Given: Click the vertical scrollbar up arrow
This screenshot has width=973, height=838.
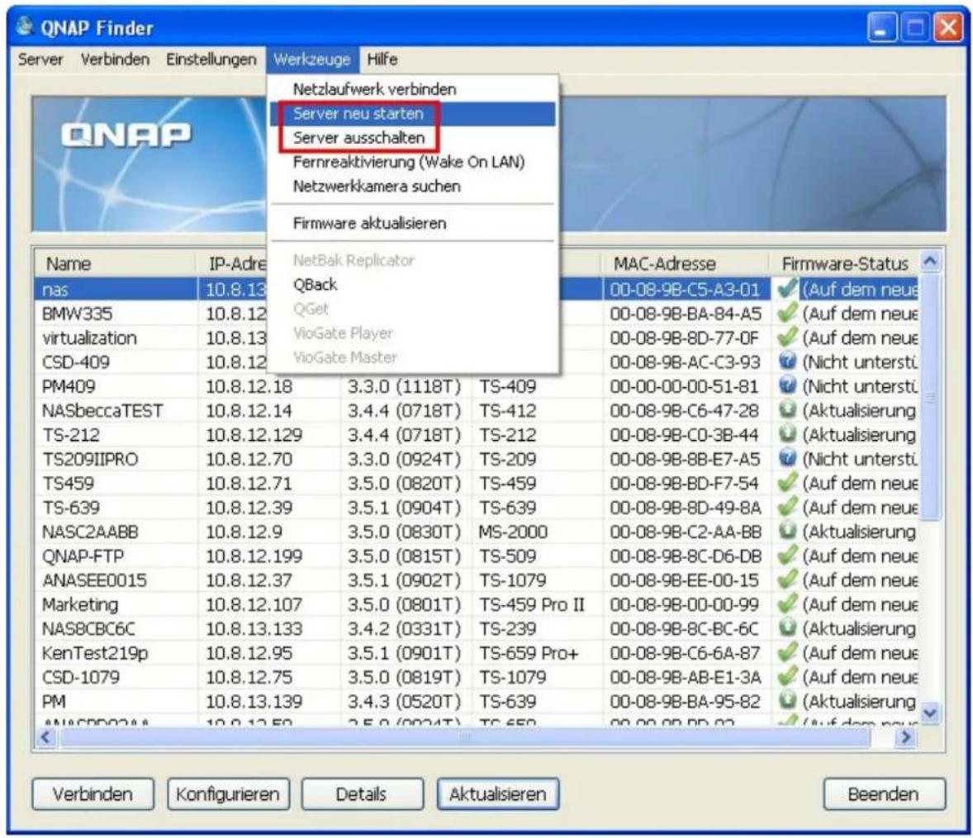Looking at the screenshot, I should pyautogui.click(x=929, y=261).
